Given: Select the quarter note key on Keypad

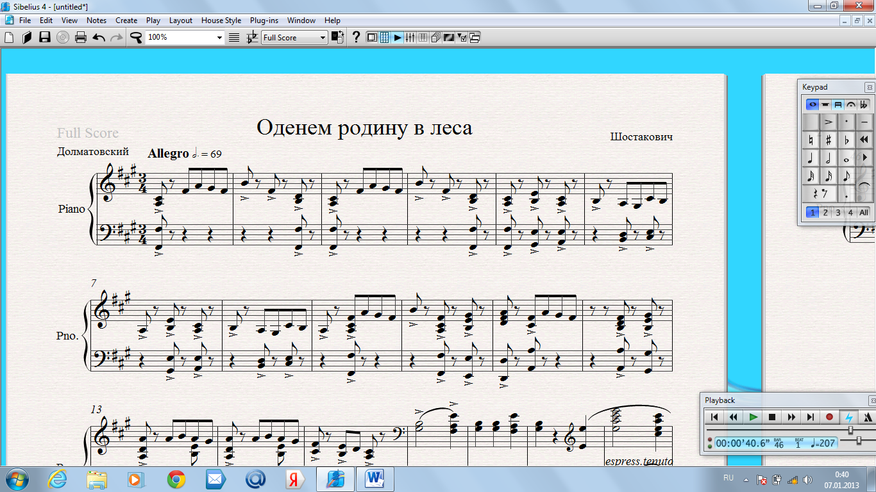Looking at the screenshot, I should click(811, 158).
